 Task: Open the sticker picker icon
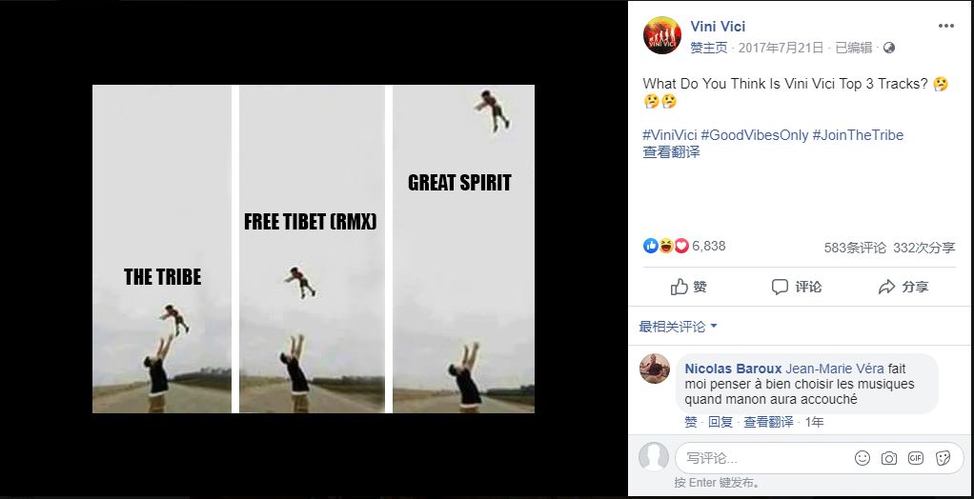pos(943,458)
